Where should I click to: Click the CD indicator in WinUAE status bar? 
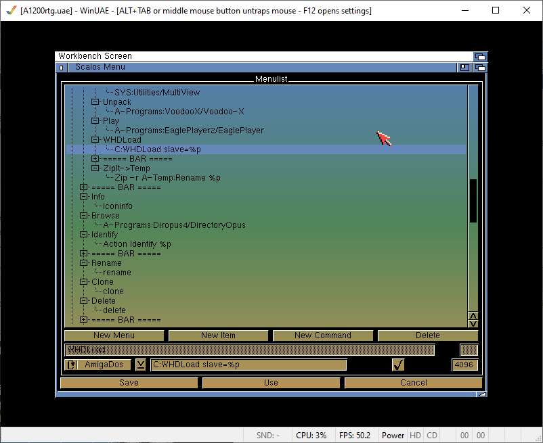click(x=432, y=436)
